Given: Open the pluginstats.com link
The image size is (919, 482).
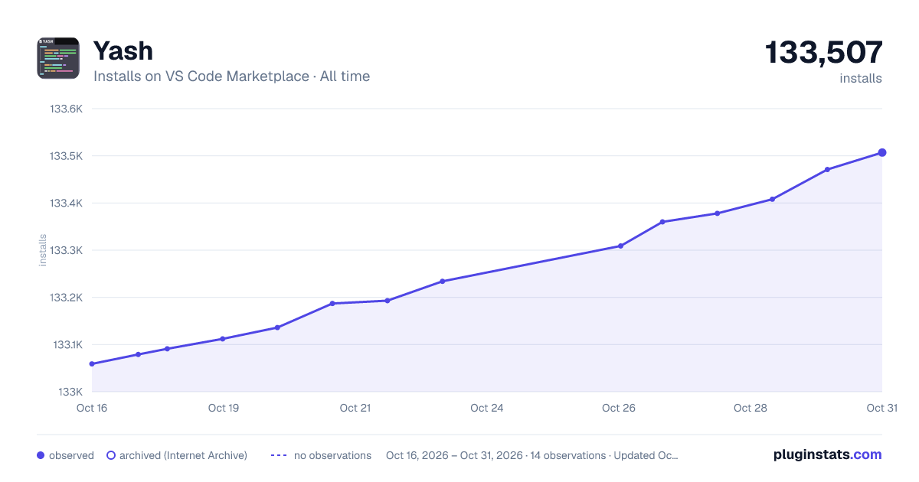Looking at the screenshot, I should [x=827, y=454].
